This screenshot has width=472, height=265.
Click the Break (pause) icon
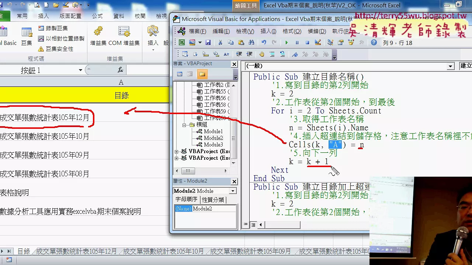pos(297,43)
